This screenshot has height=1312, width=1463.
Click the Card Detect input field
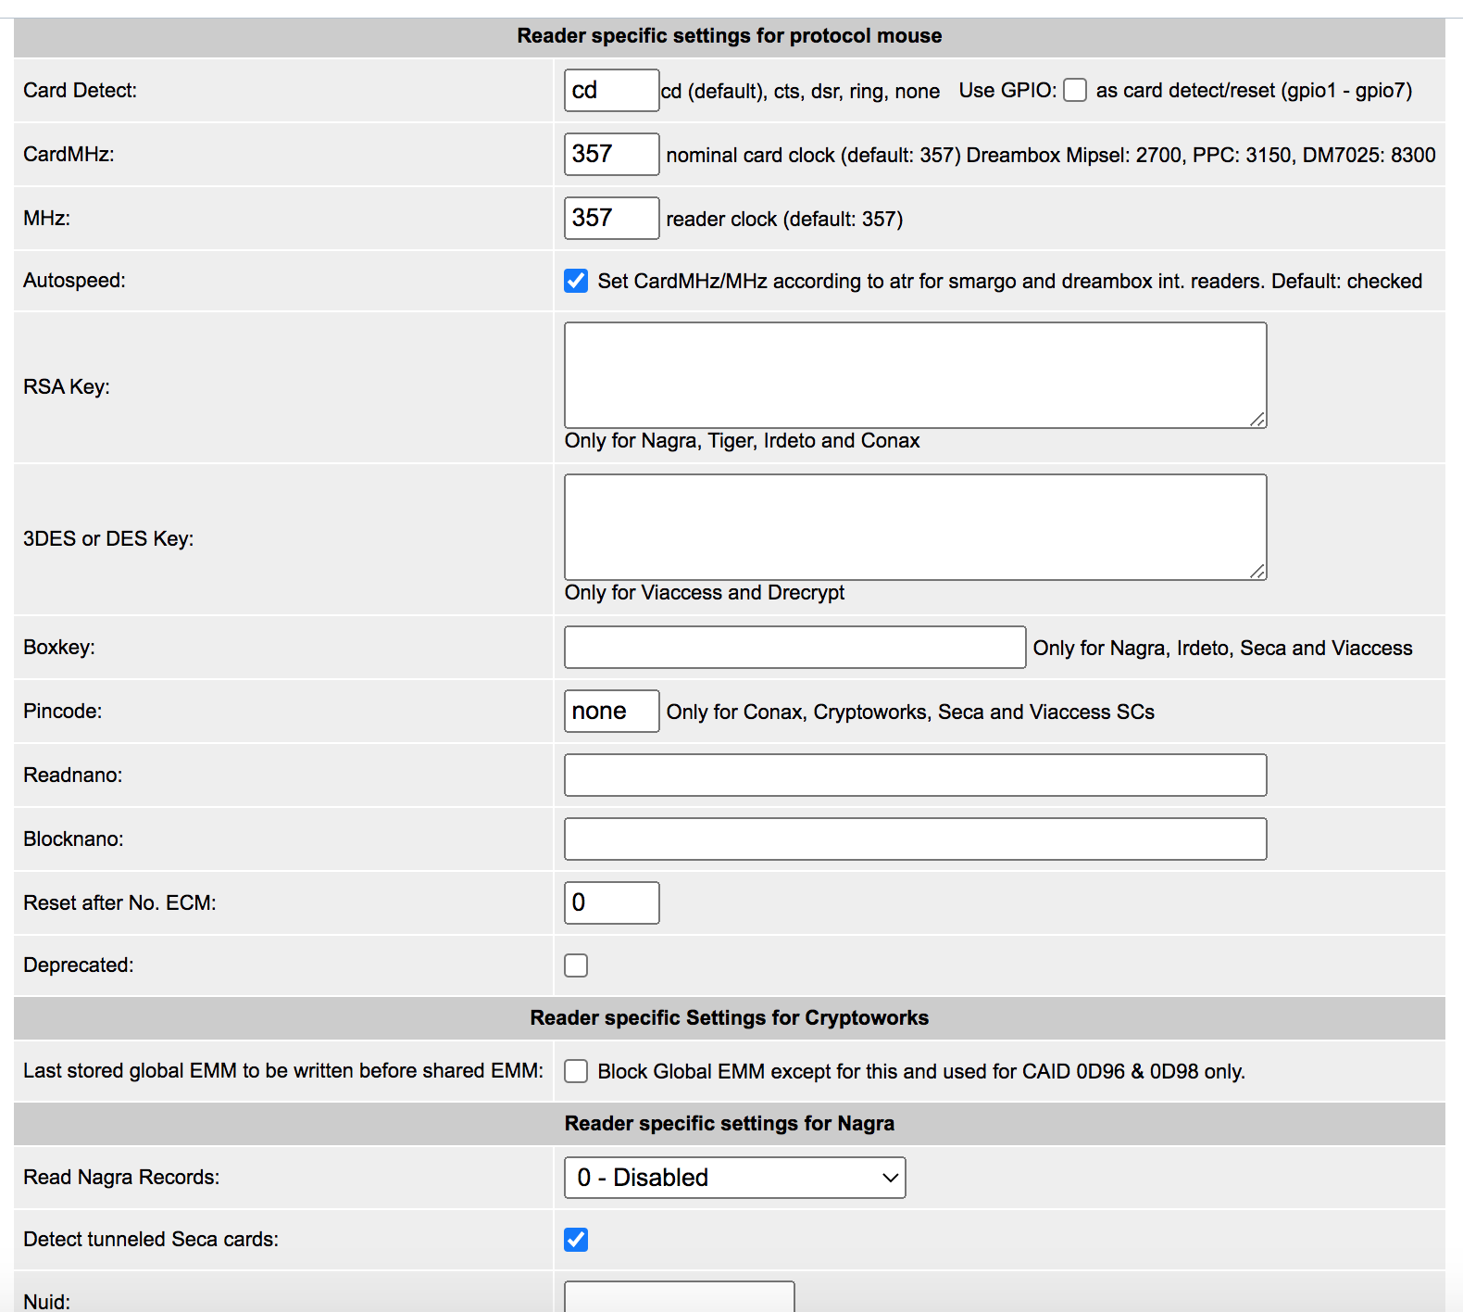pos(611,90)
